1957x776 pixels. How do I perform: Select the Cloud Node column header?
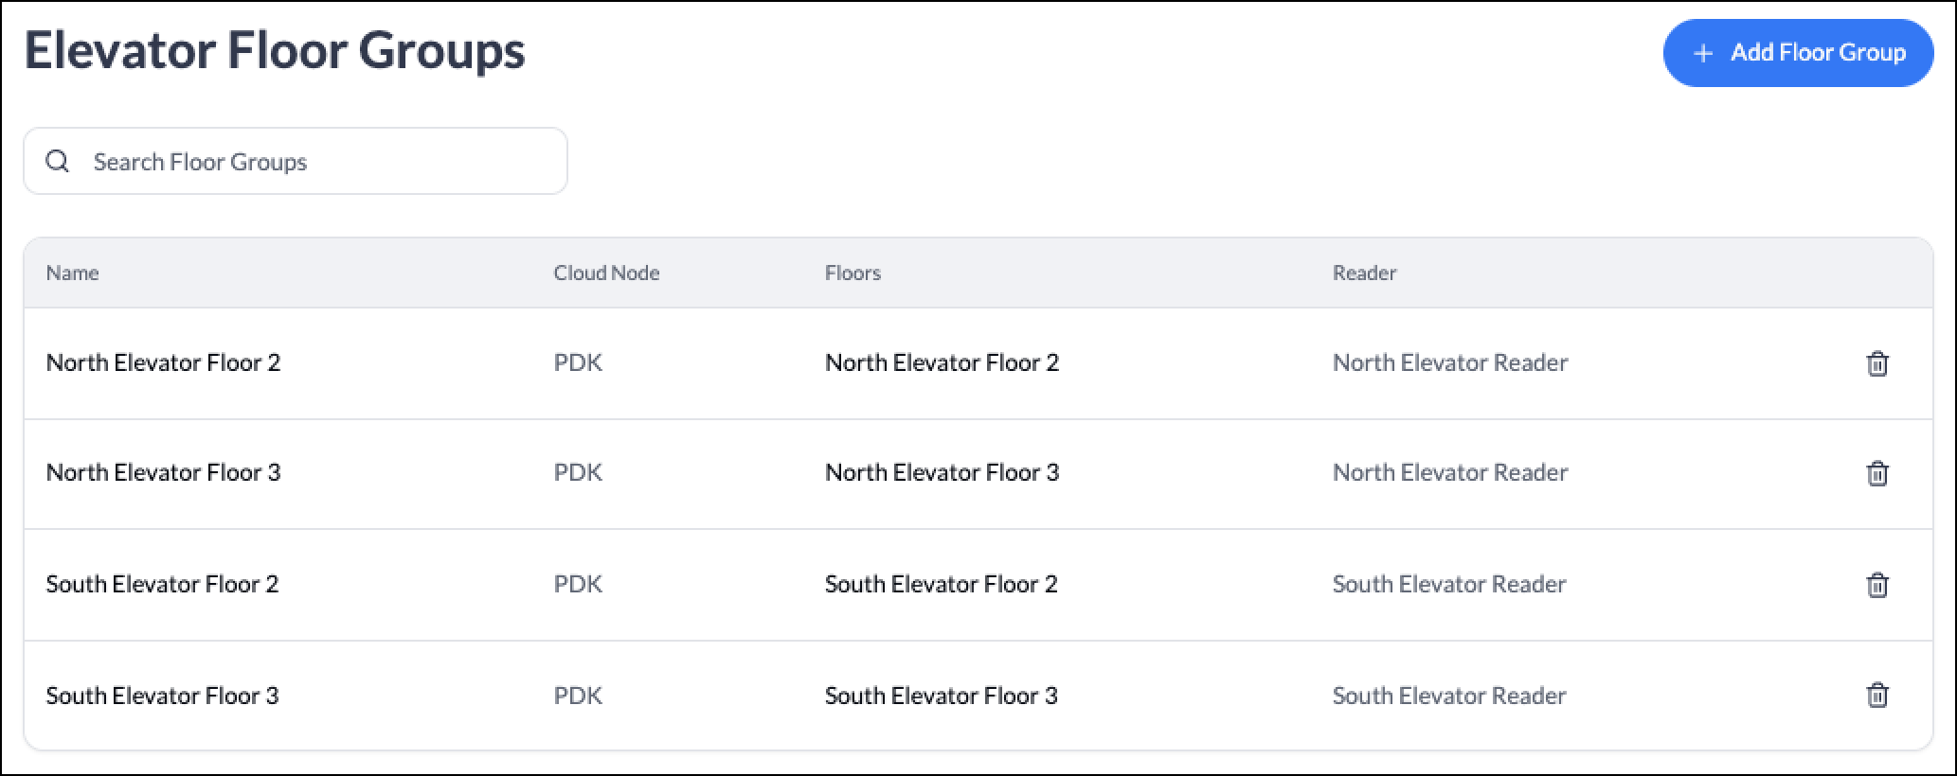606,273
